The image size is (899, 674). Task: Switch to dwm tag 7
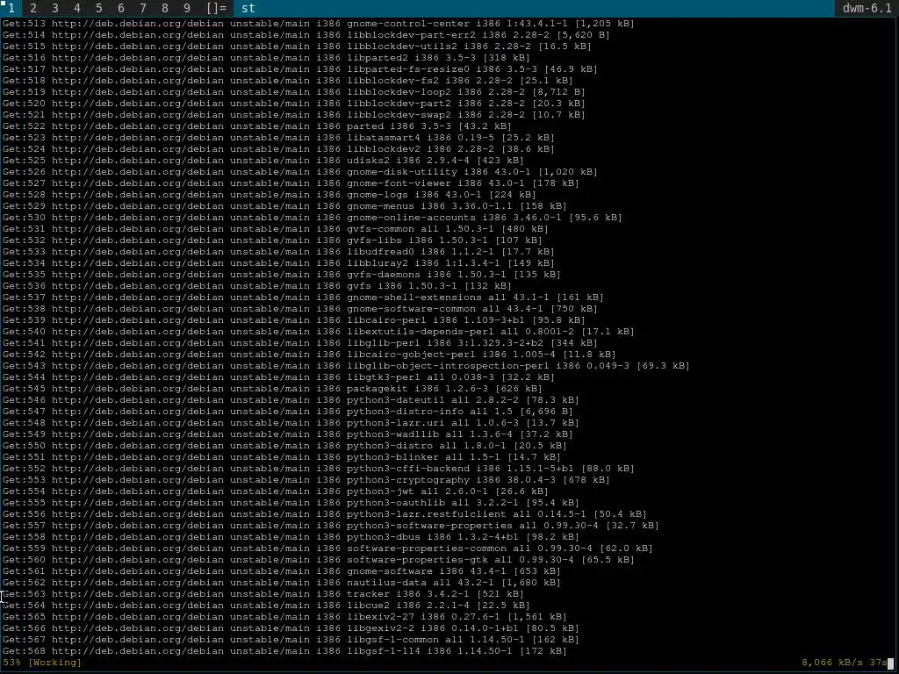click(143, 8)
